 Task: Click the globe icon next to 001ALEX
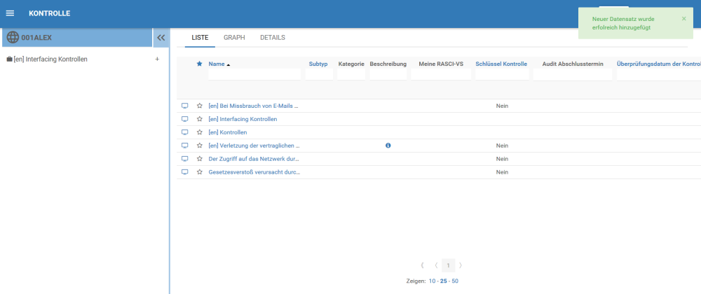point(13,38)
